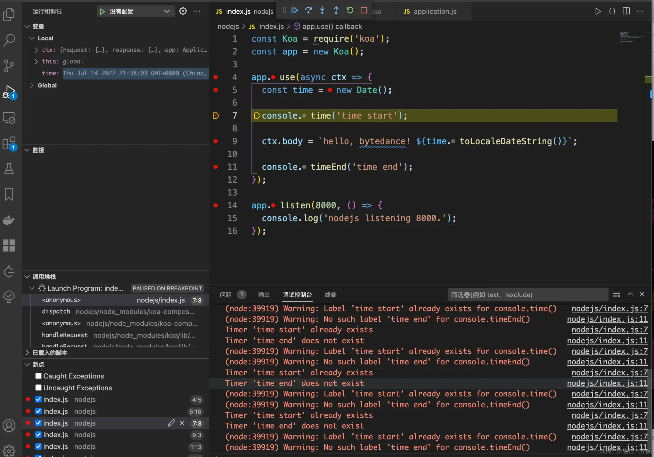Click the Restart debug session icon
Viewport: 654px width, 457px height.
click(x=350, y=11)
